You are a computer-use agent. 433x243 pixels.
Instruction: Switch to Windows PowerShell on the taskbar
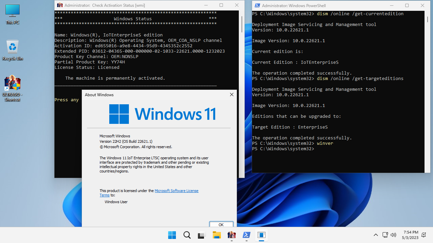click(x=246, y=235)
